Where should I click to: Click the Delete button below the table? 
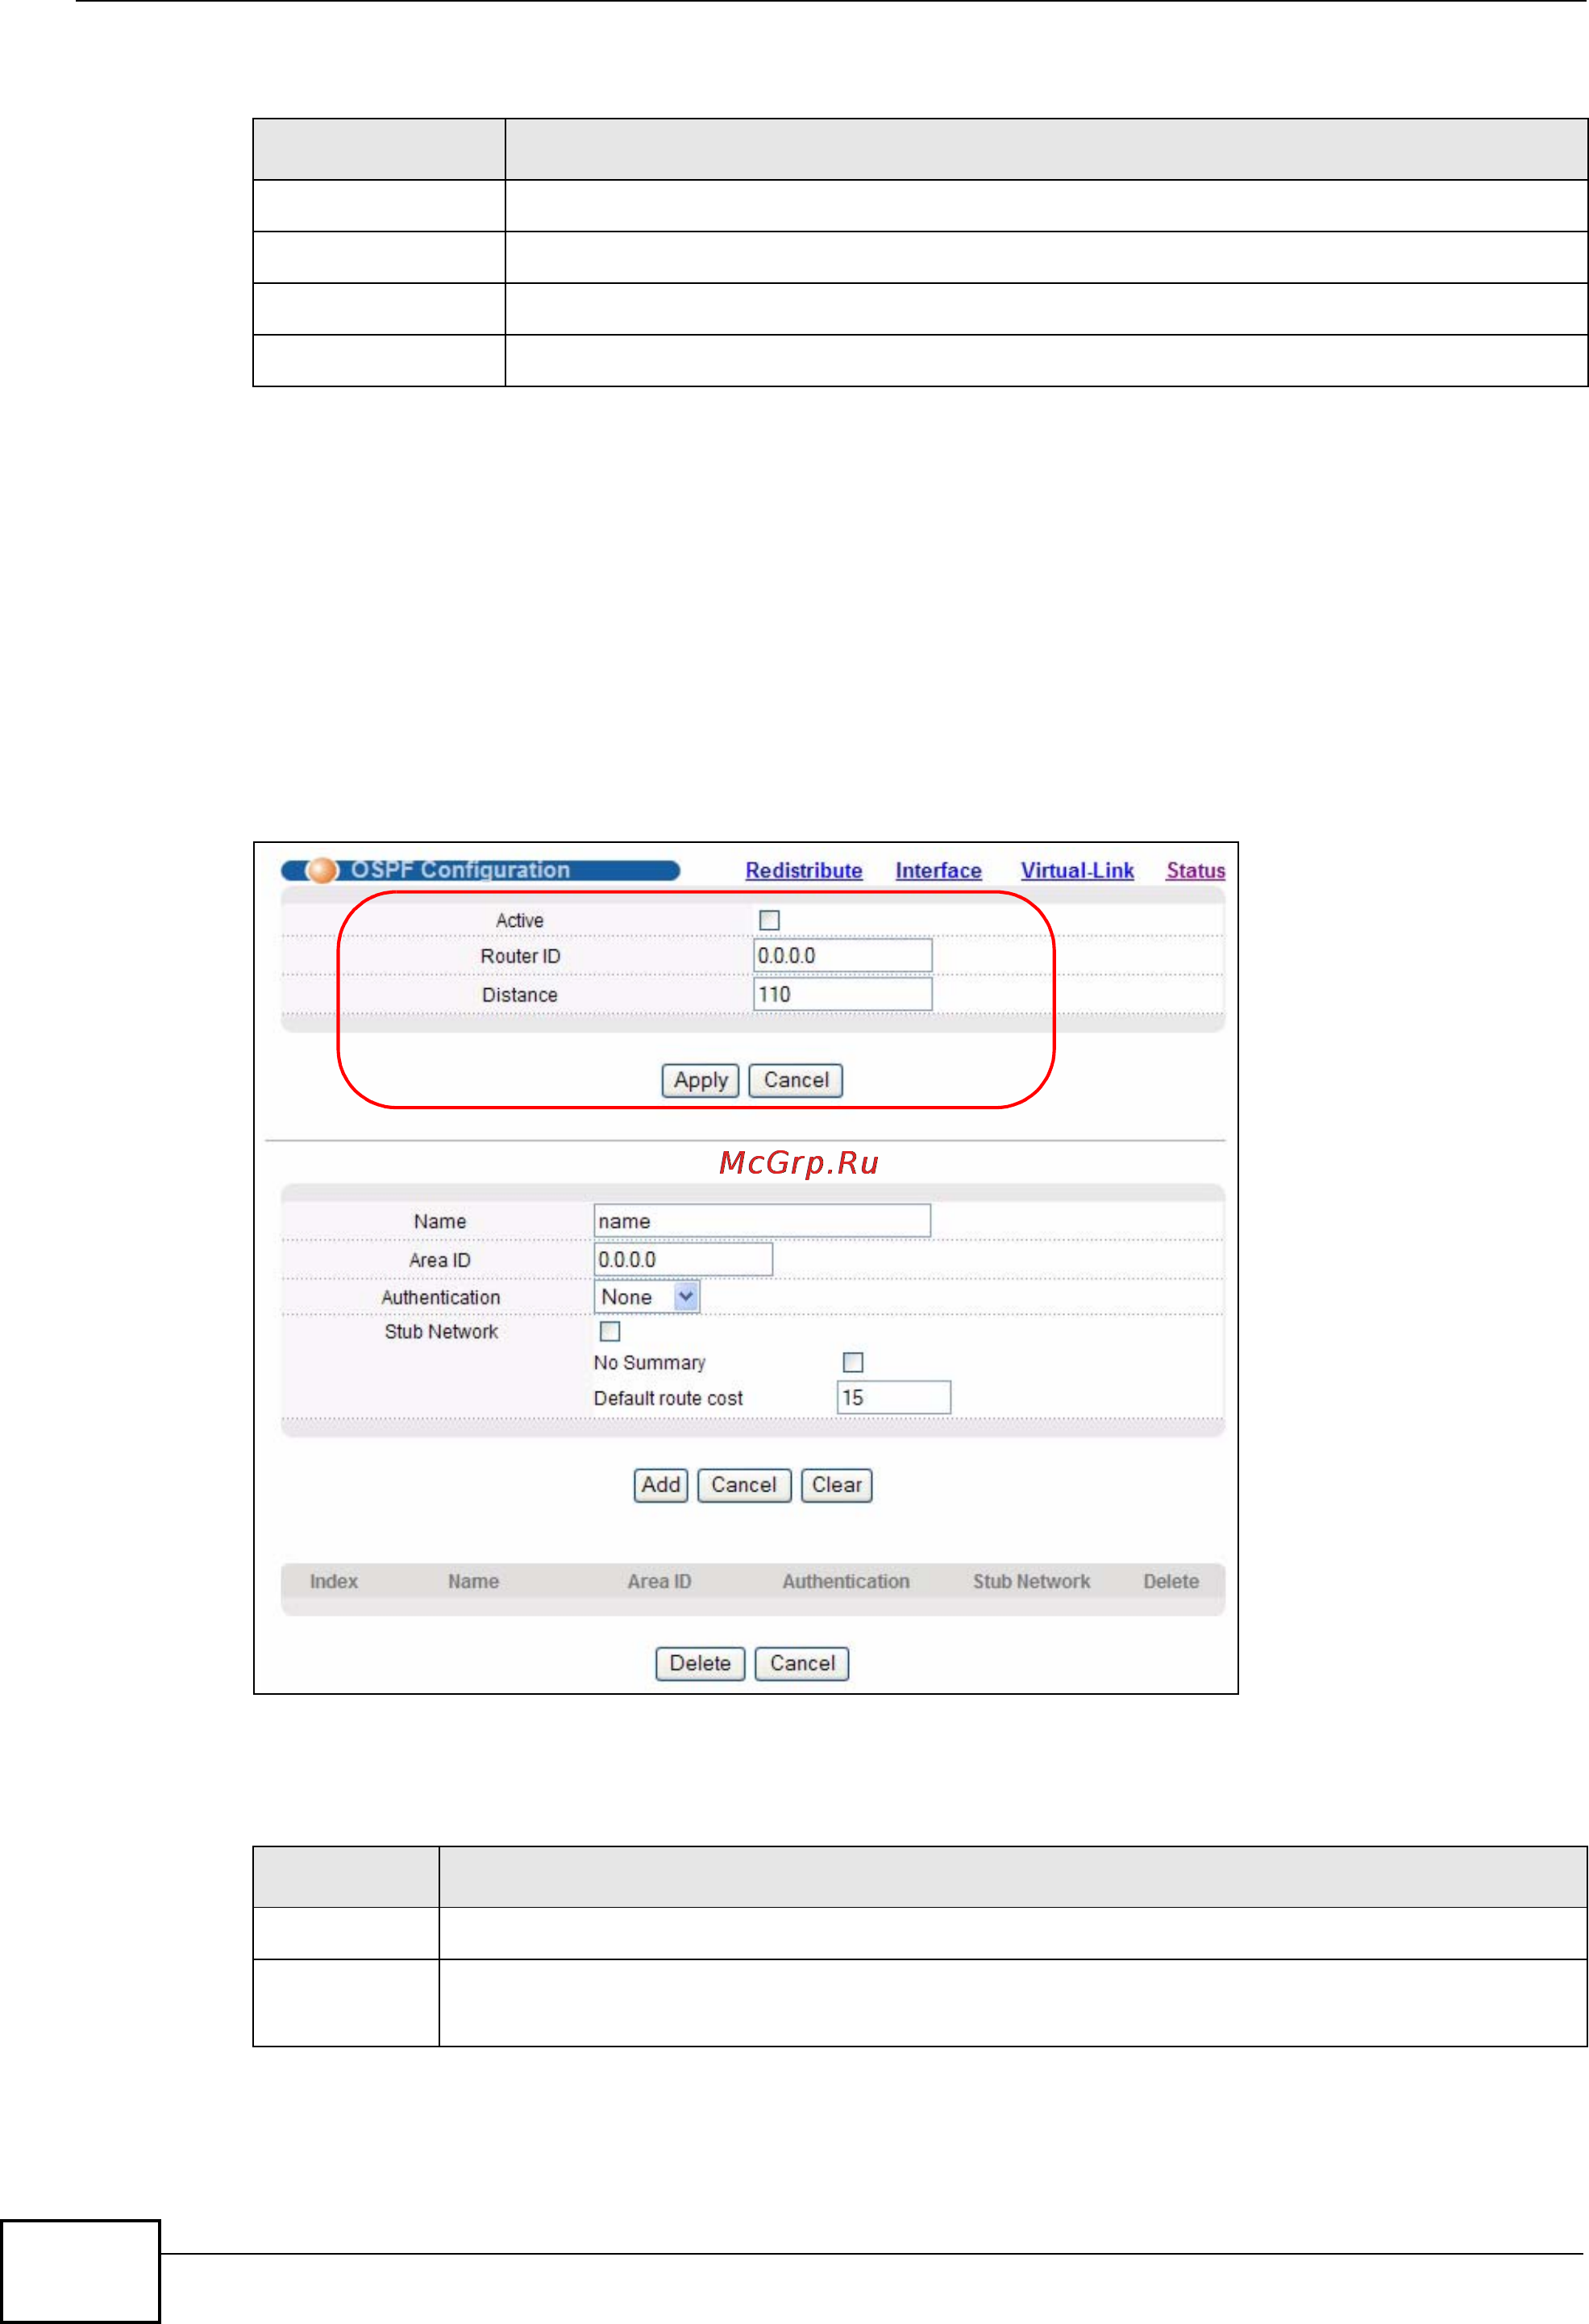(700, 1663)
